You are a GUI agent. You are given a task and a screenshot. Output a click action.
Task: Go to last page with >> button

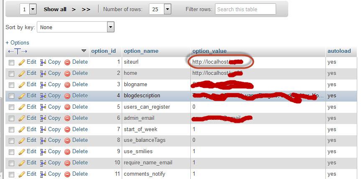coord(86,9)
